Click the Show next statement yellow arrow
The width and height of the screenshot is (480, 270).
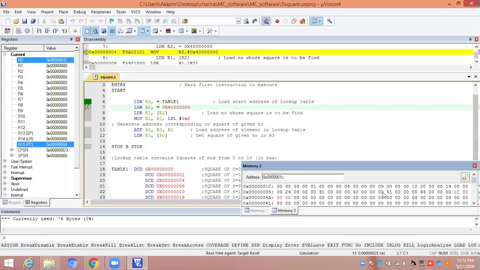(75, 31)
